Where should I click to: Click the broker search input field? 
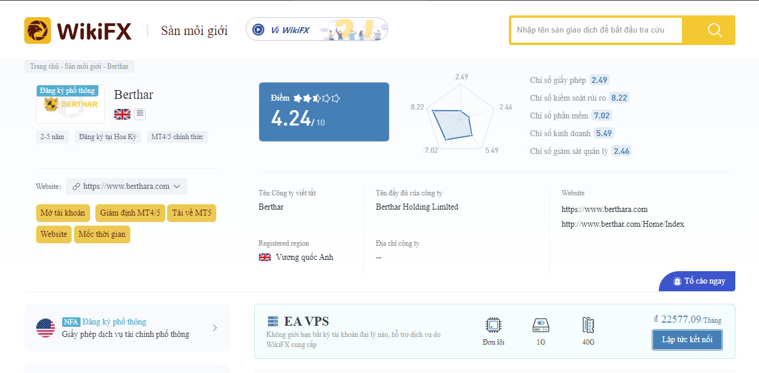(596, 30)
